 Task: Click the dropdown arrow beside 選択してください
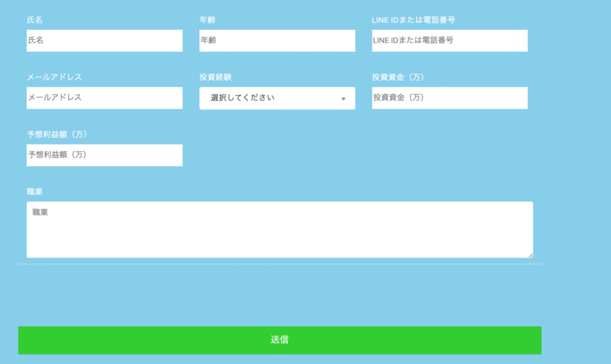[x=343, y=98]
